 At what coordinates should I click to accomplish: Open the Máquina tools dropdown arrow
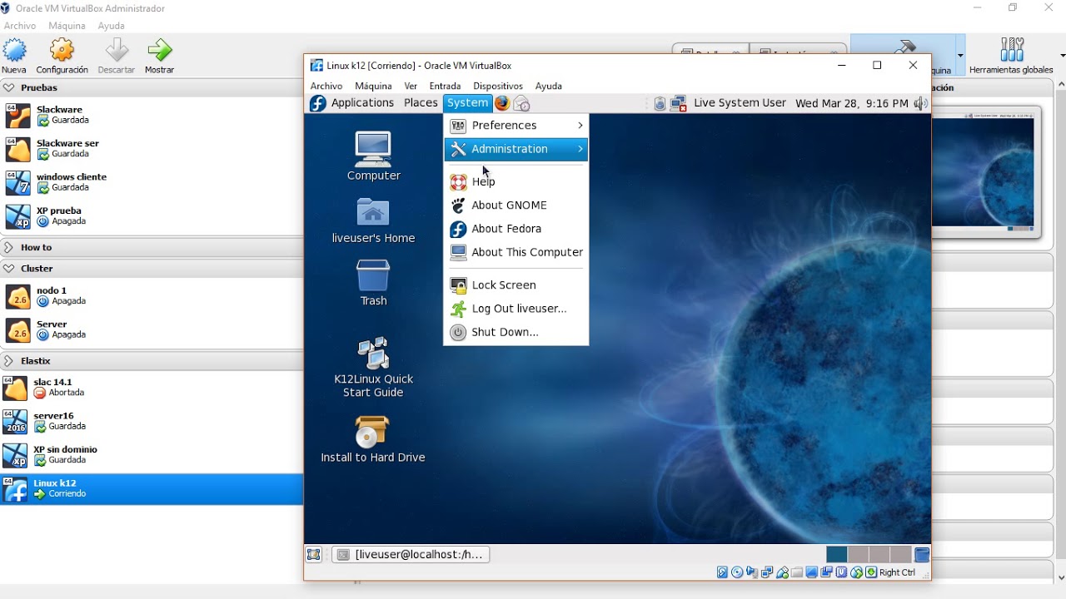click(x=960, y=56)
